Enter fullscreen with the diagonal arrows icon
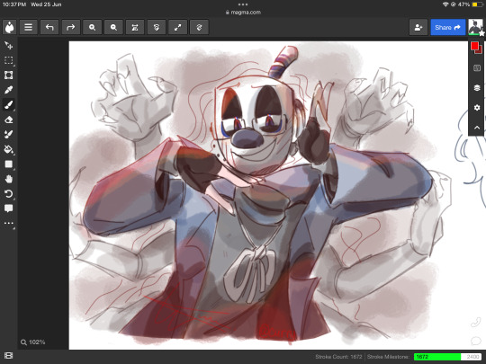Image resolution: width=486 pixels, height=364 pixels. (x=177, y=27)
